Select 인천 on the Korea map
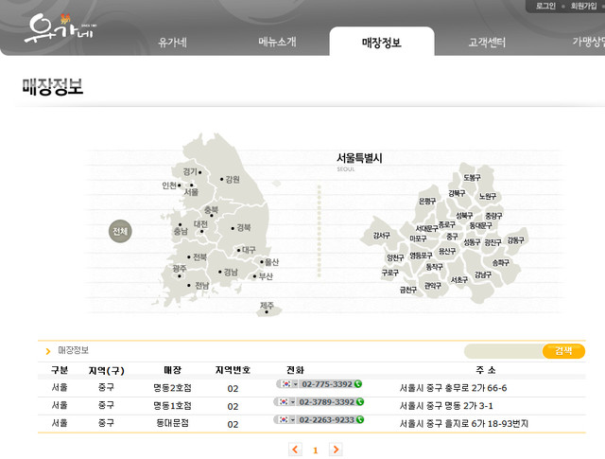This screenshot has width=605, height=459. coord(171,185)
